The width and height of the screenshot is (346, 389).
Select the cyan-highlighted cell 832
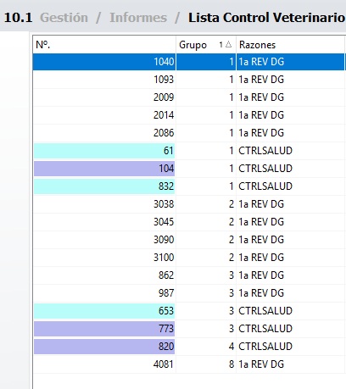(104, 186)
